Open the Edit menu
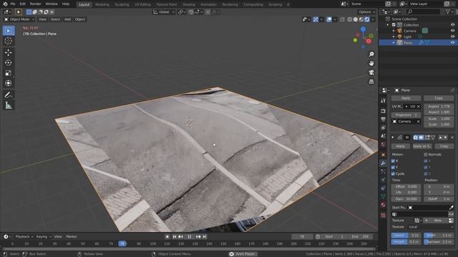 point(22,4)
